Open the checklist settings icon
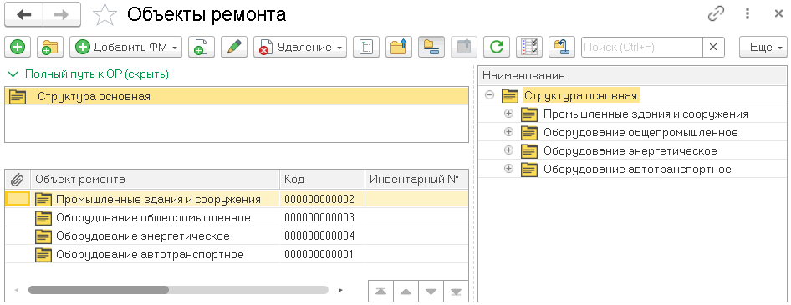The width and height of the screenshot is (791, 305). [529, 48]
